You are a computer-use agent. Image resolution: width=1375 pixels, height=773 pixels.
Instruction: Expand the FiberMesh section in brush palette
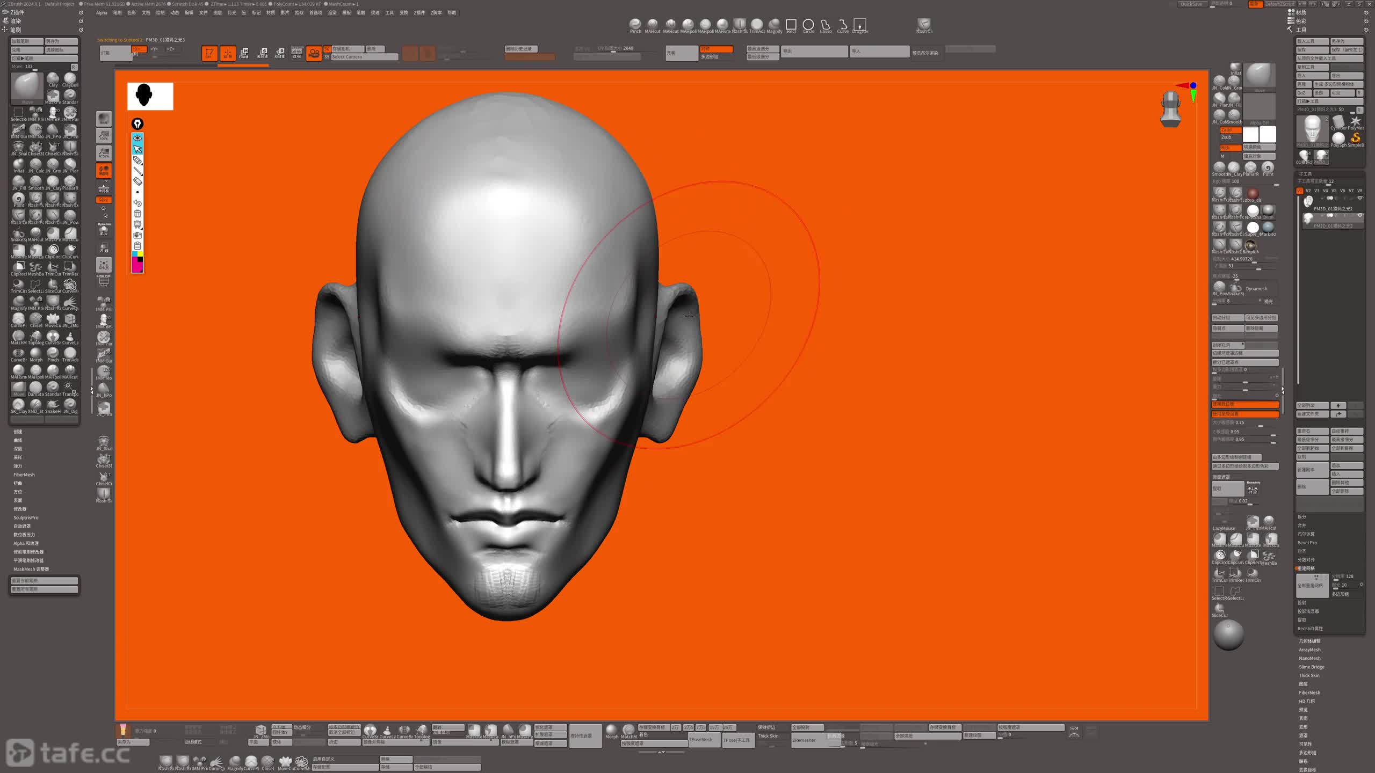(24, 475)
